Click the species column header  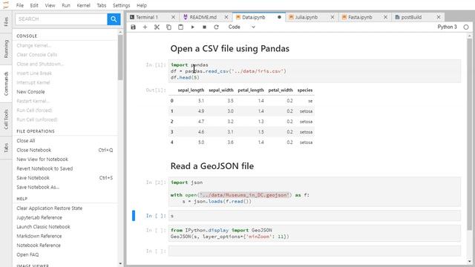(305, 90)
